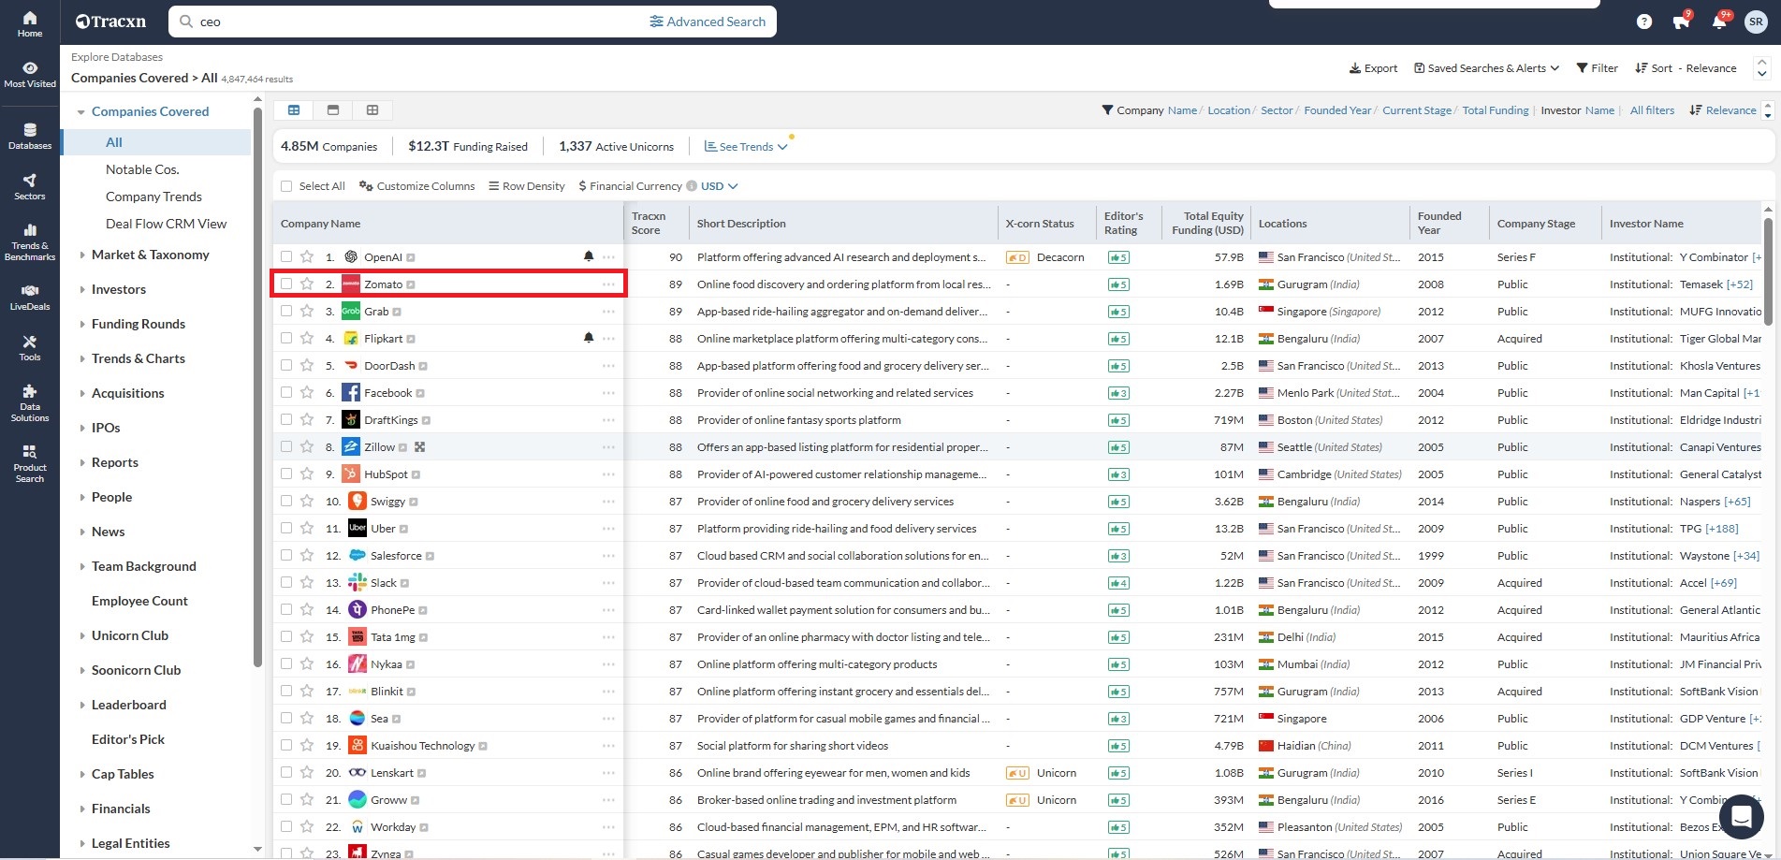
Task: Open Company Trends menu item
Action: point(153,197)
